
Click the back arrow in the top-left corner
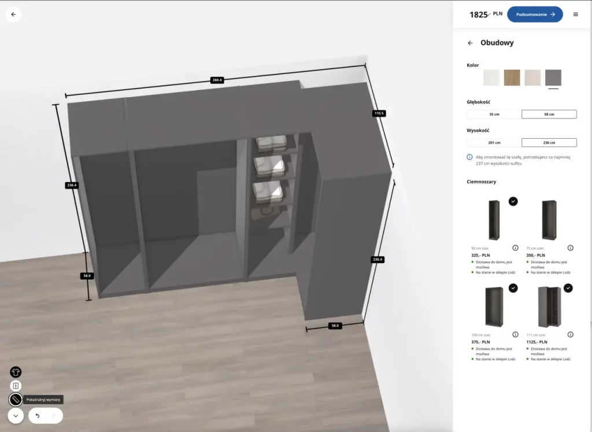tap(13, 14)
